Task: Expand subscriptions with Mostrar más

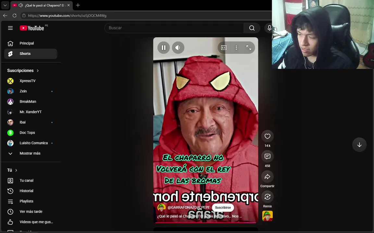Action: [31, 153]
